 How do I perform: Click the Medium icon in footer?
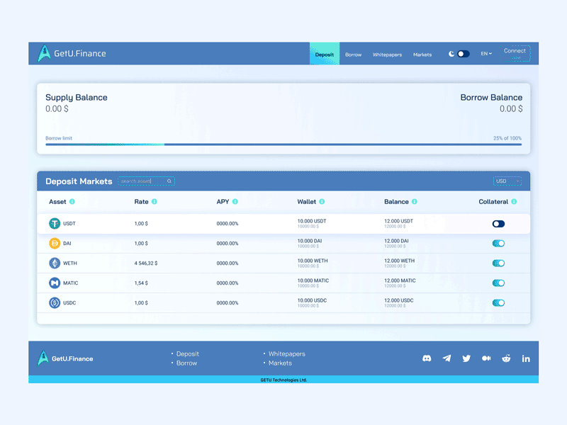[486, 358]
